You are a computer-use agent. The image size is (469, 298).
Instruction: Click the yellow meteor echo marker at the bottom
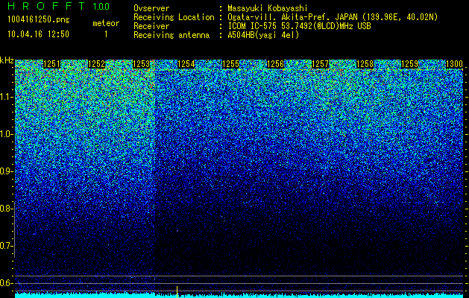pos(177,291)
